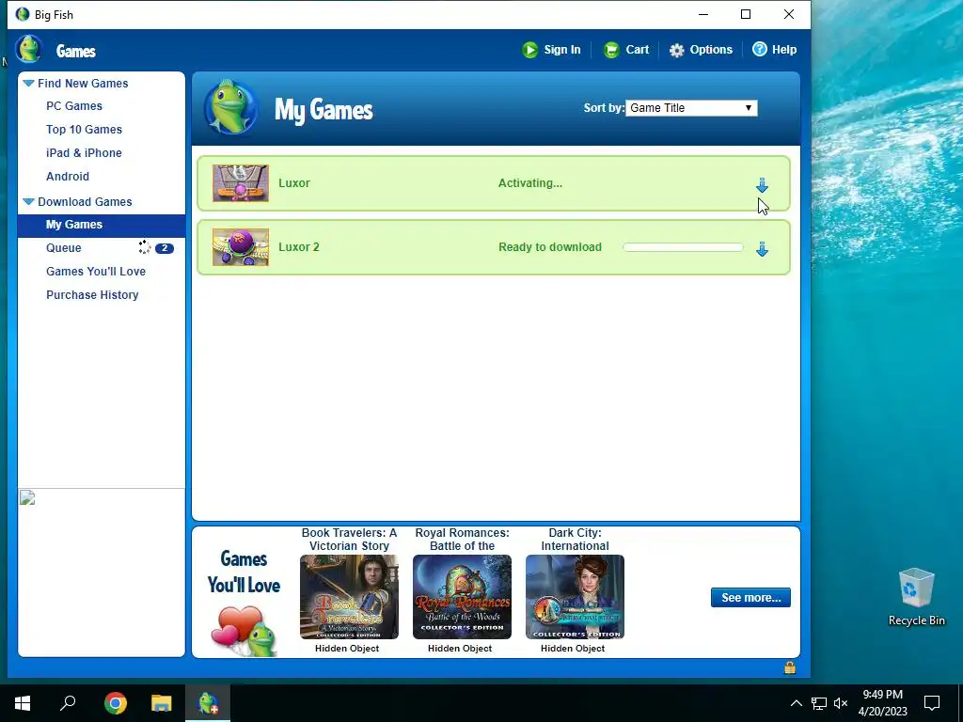Click the download arrow for Luxor
The image size is (963, 722).
pos(762,185)
